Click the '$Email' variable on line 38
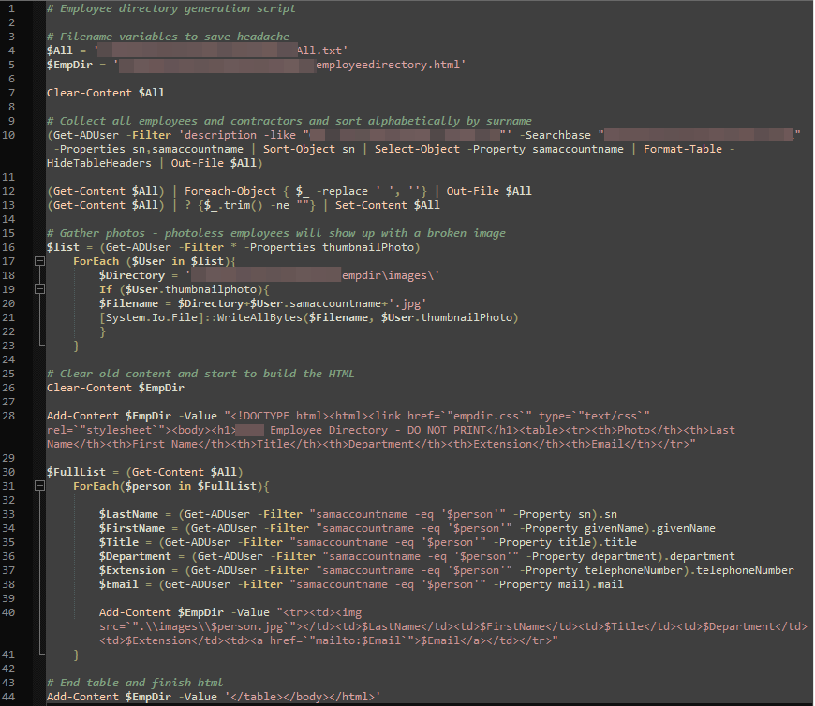Screen dimensions: 815x706 [x=119, y=584]
